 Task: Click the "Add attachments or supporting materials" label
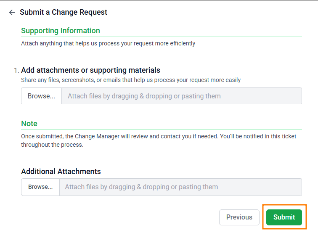pos(90,70)
